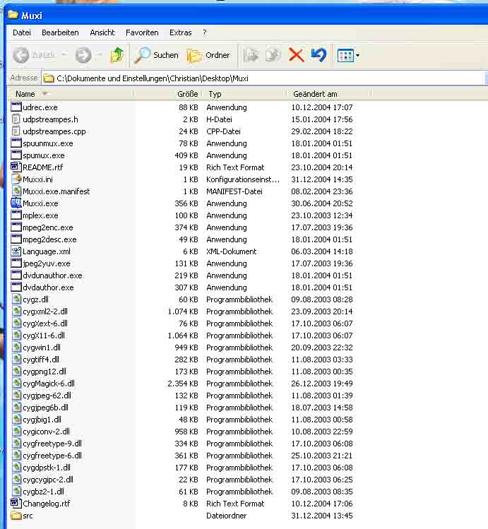Click the Forward arrow icon
Viewport: 488px width, 529px height.
pyautogui.click(x=83, y=55)
